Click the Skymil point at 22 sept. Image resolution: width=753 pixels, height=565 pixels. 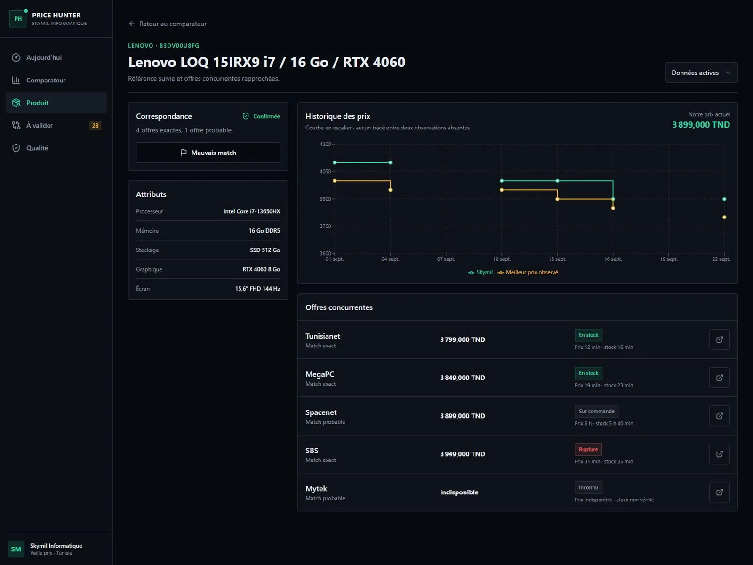click(724, 199)
